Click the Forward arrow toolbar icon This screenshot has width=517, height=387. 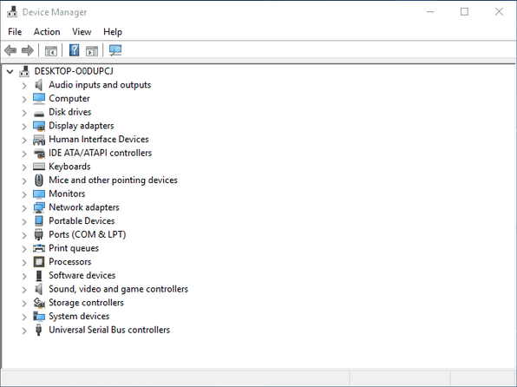[x=28, y=50]
